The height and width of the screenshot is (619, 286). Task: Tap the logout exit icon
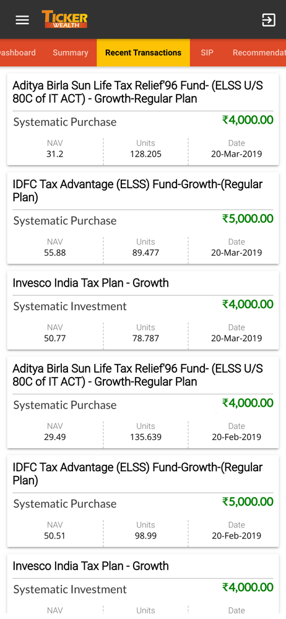point(269,20)
